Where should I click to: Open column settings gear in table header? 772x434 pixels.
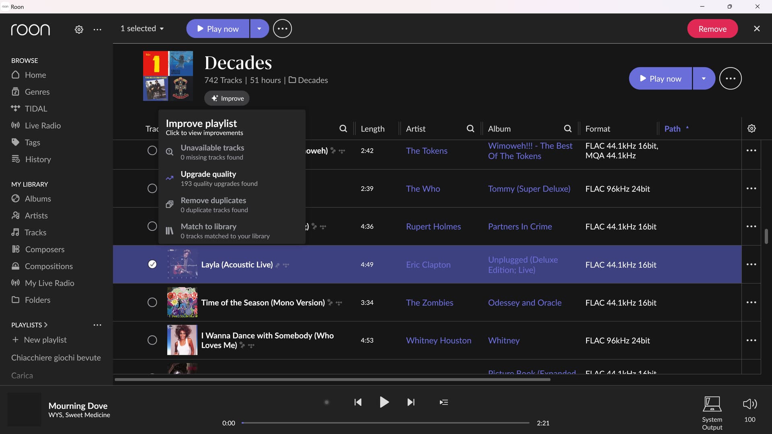tap(751, 129)
